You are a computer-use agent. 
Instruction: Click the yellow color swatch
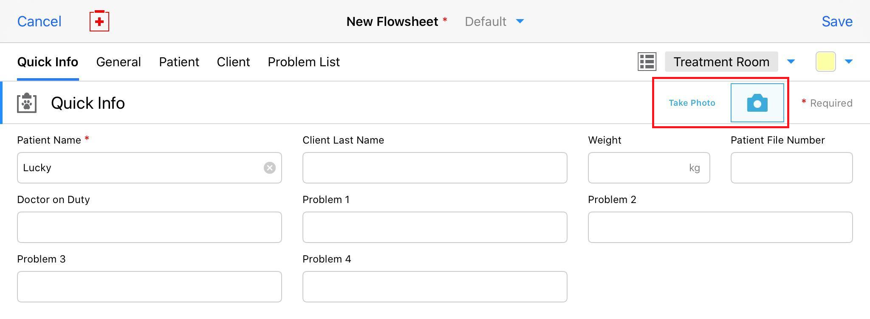click(825, 62)
